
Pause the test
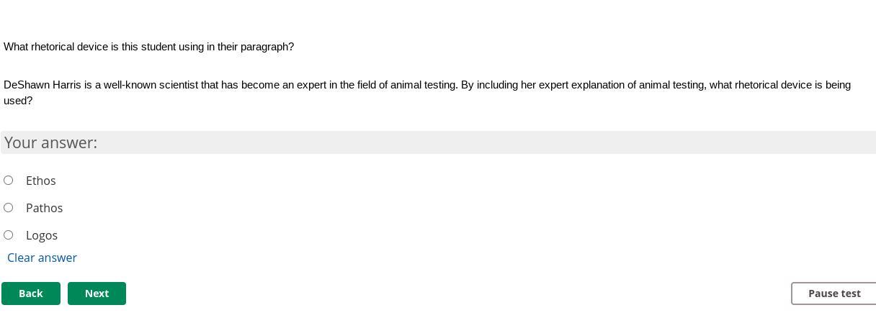[833, 294]
